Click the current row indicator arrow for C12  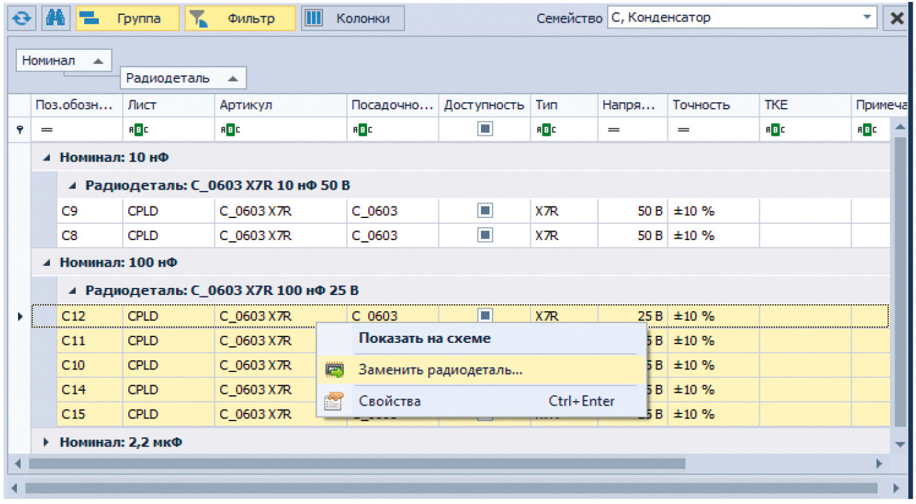coord(20,316)
